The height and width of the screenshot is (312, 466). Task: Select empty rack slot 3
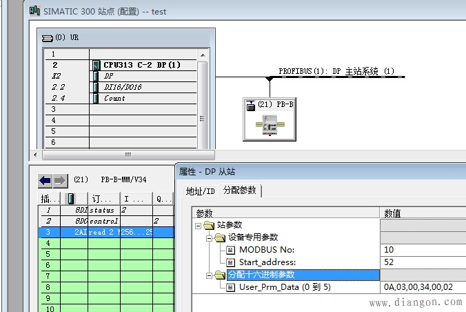pos(121,109)
